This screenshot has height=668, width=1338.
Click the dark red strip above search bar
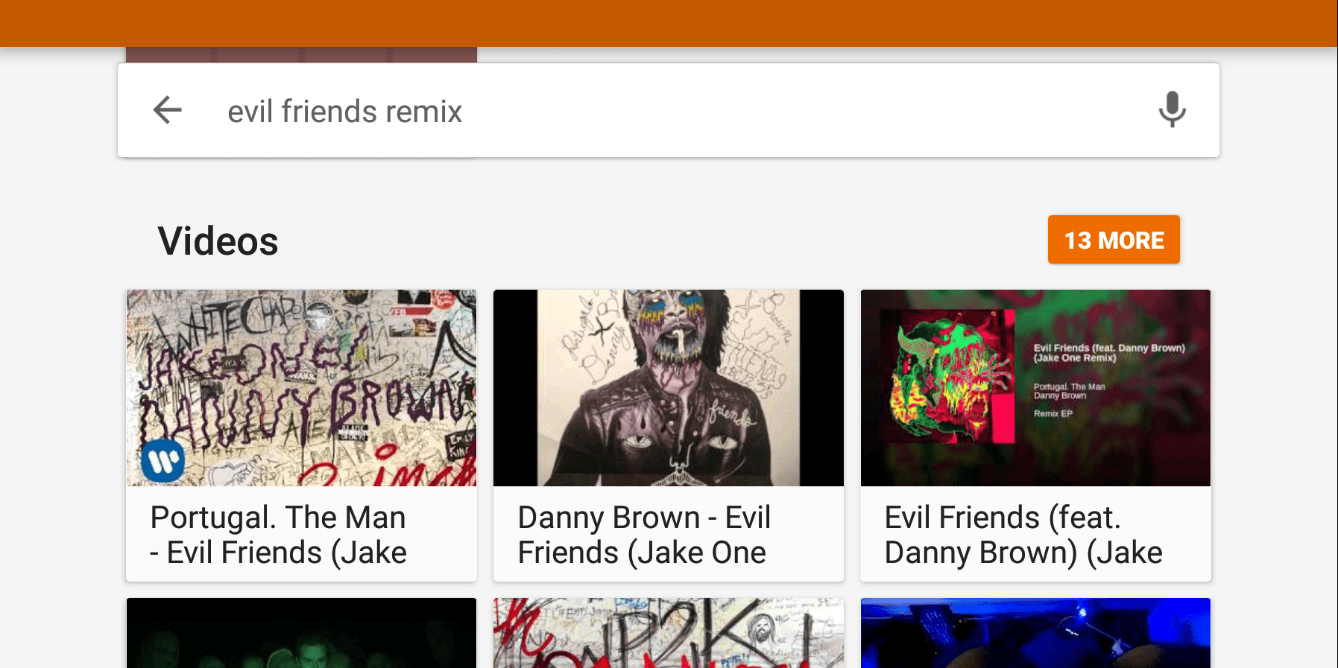301,54
